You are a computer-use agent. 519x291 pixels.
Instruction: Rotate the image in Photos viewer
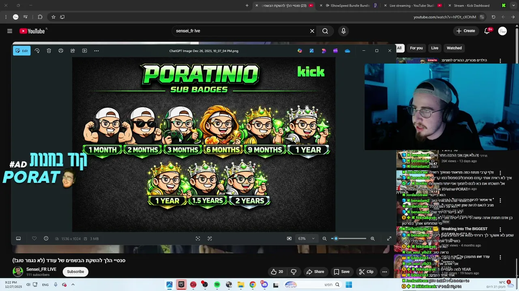pos(37,51)
